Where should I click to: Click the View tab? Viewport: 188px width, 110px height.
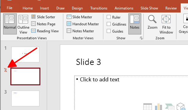pyautogui.click(x=185, y=8)
